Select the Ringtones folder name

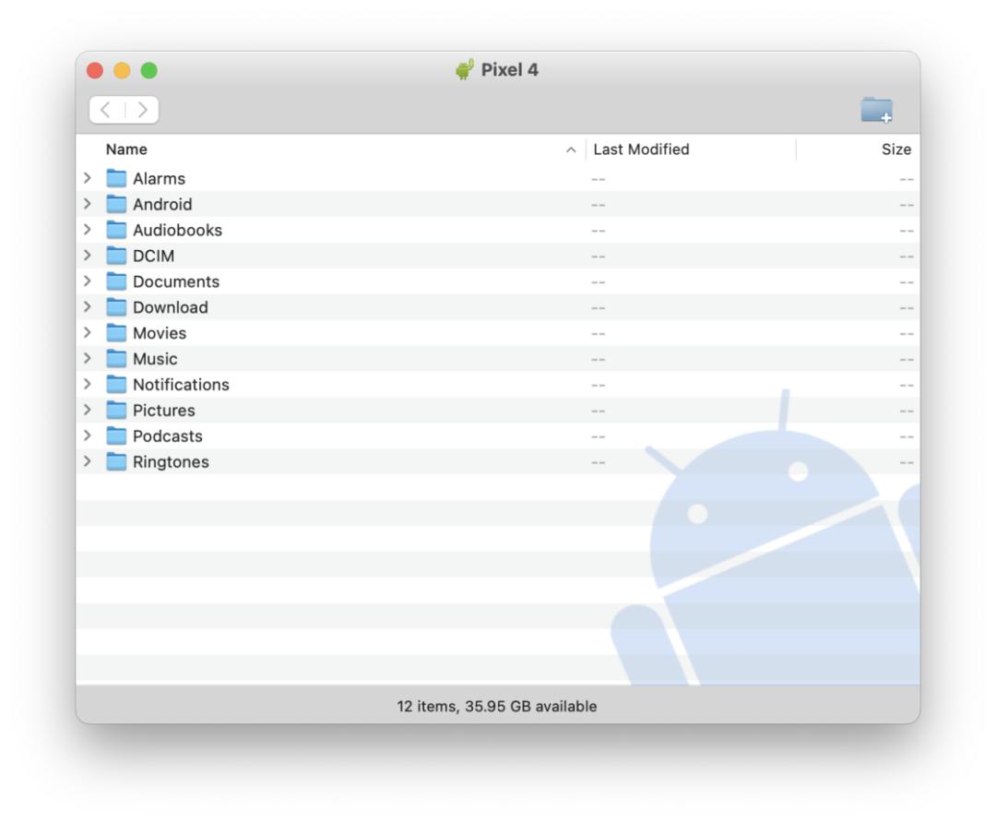[x=171, y=462]
